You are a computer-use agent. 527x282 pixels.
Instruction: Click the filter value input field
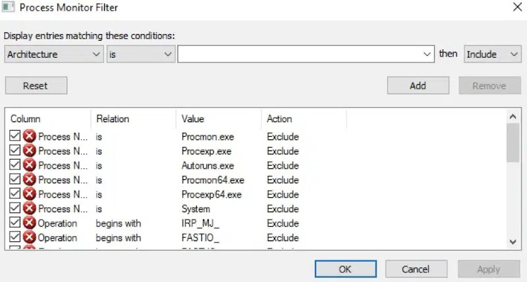tap(300, 55)
